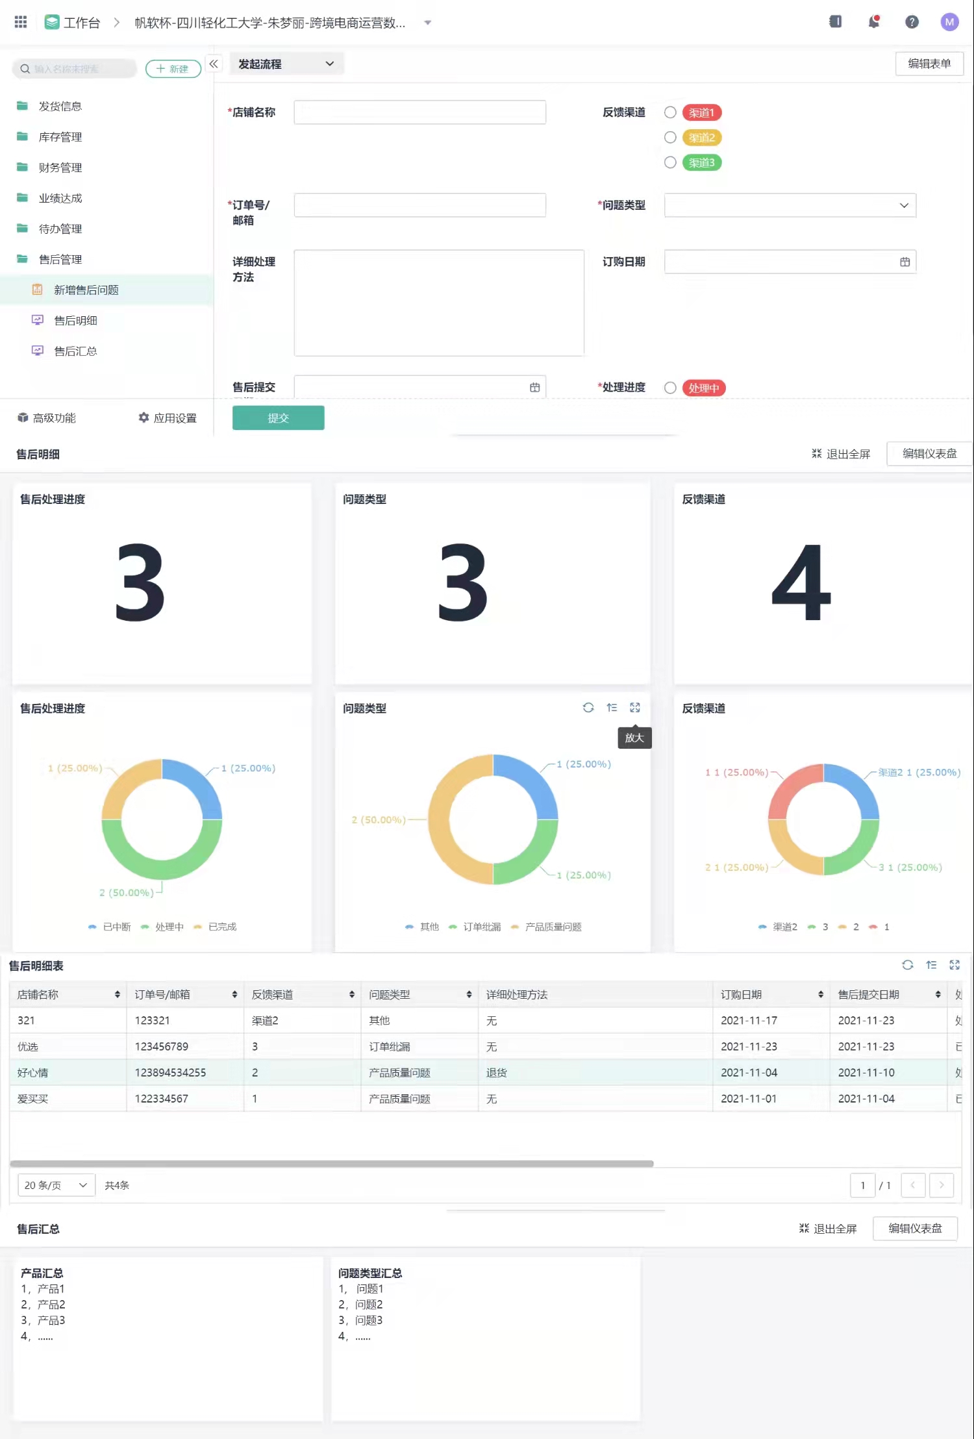Open the 20 条/页 page size selector
This screenshot has height=1439, width=974.
coord(56,1185)
